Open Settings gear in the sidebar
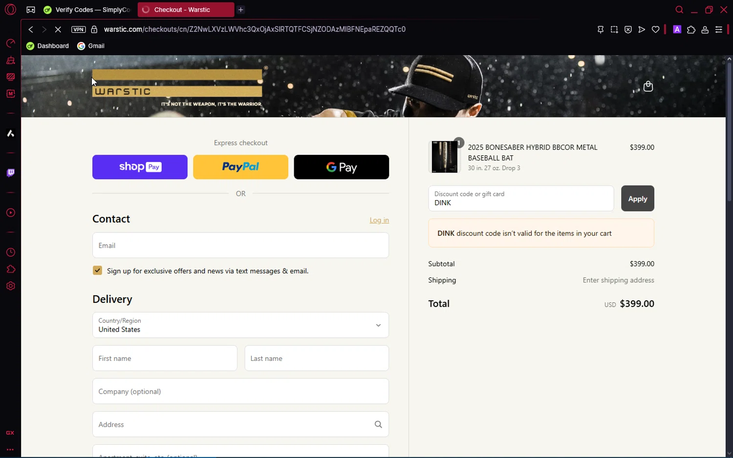Screen dimensions: 733x458 [x=10, y=286]
